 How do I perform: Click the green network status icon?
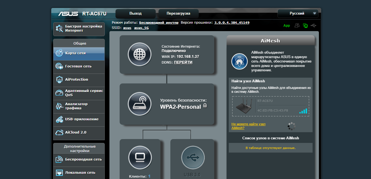305,25
